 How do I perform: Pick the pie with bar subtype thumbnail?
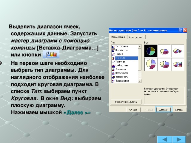178,64
